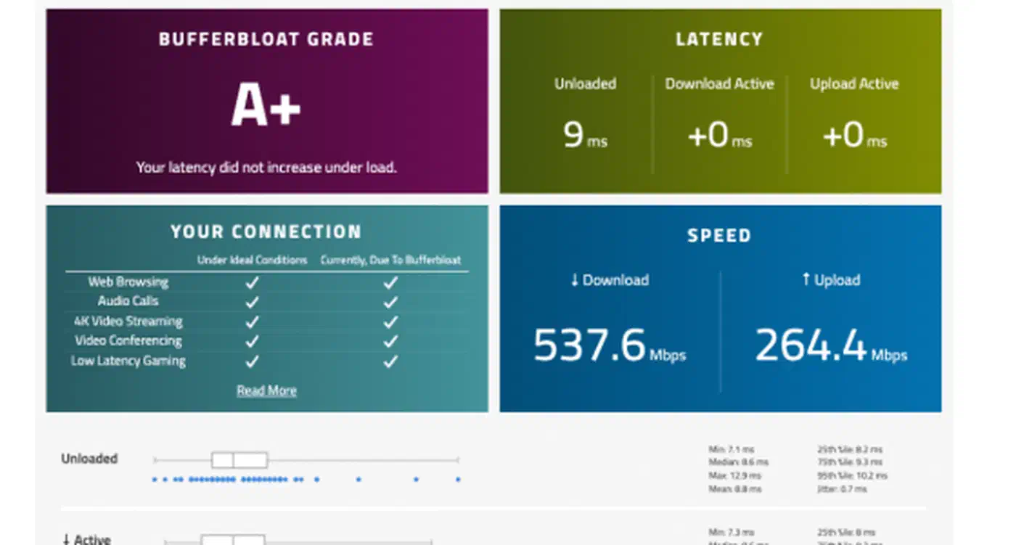Click Audio Calls checkmark under Ideal Conditions
Screen dimensions: 1016x545
(252, 301)
